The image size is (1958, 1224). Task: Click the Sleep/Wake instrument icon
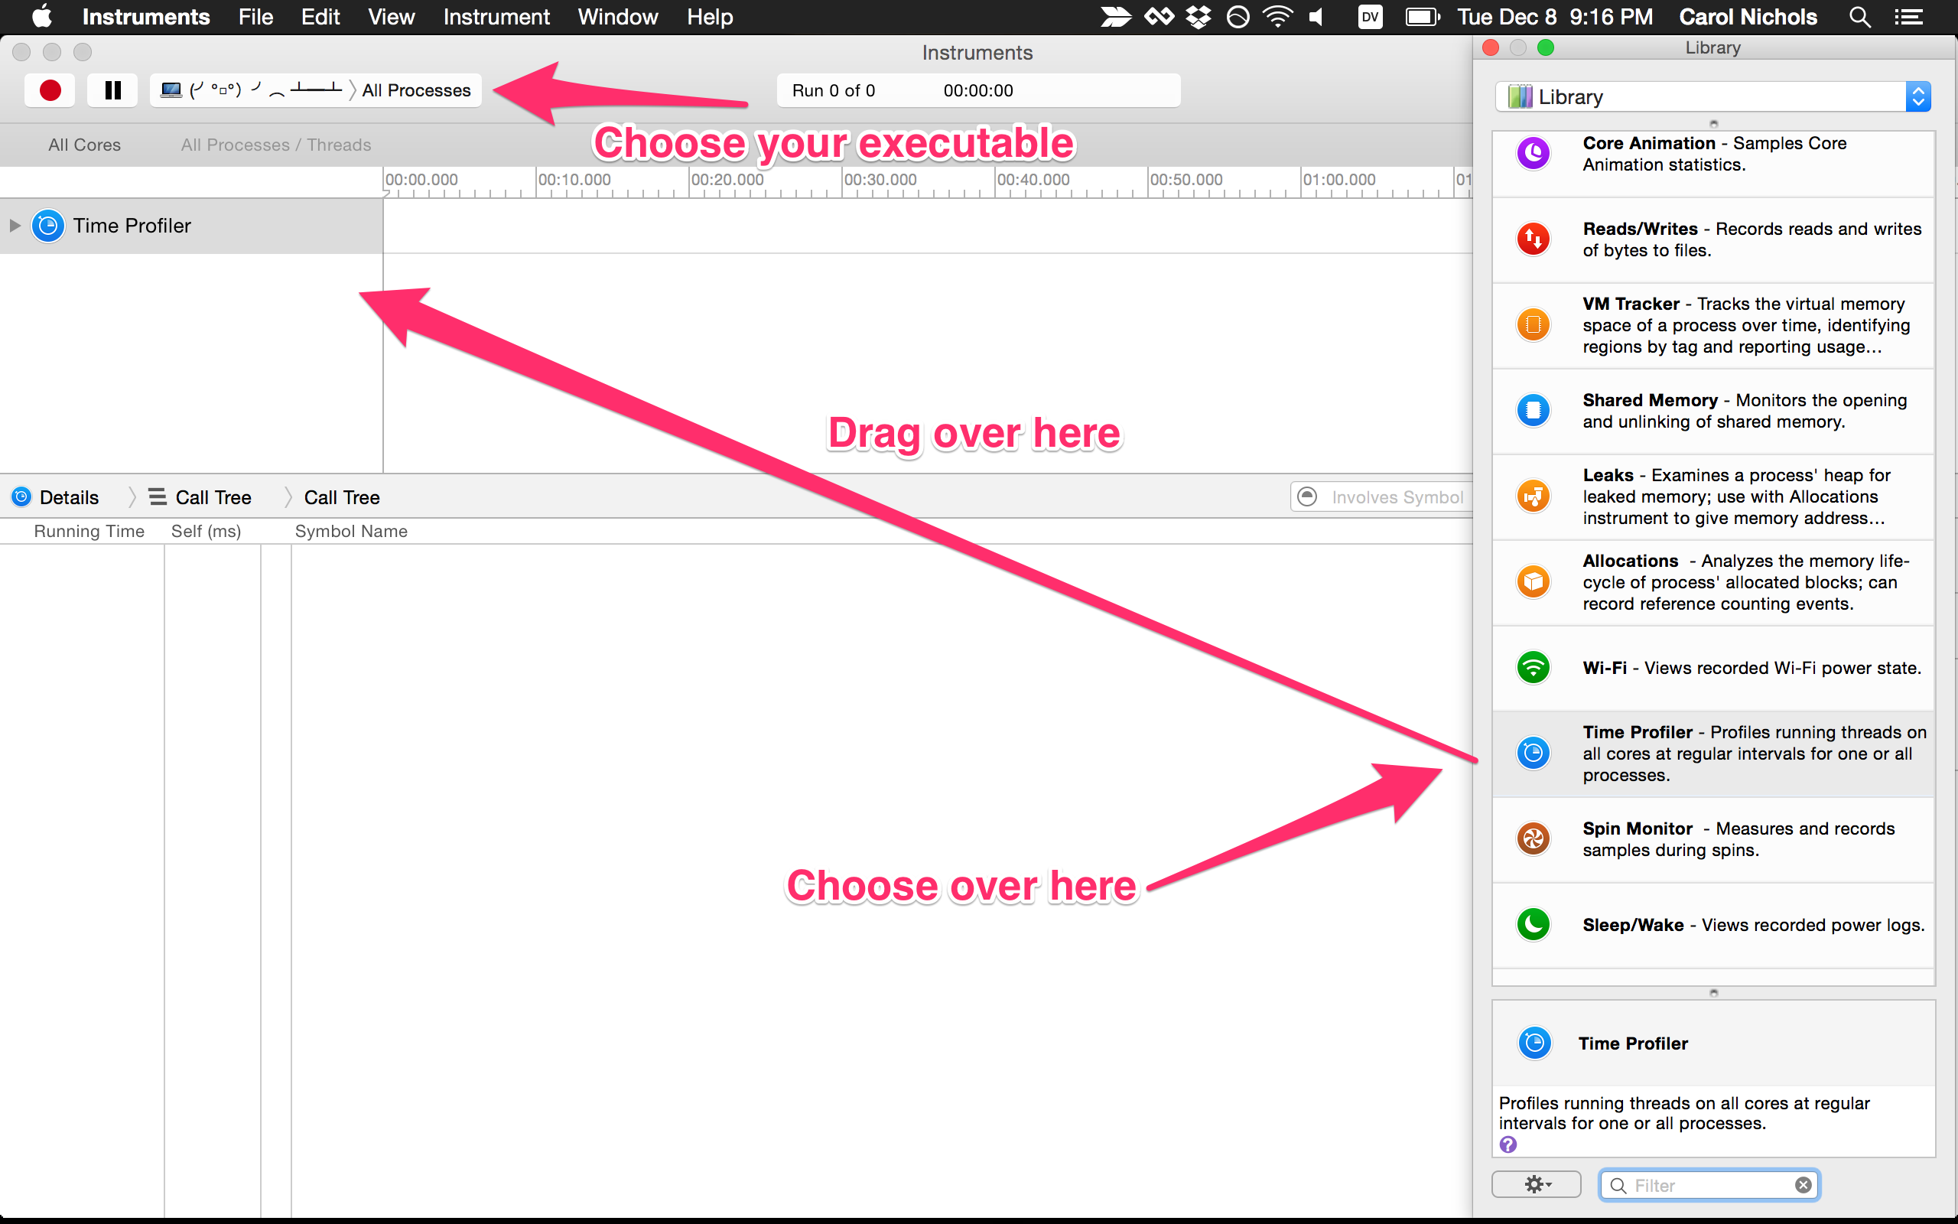(1533, 924)
